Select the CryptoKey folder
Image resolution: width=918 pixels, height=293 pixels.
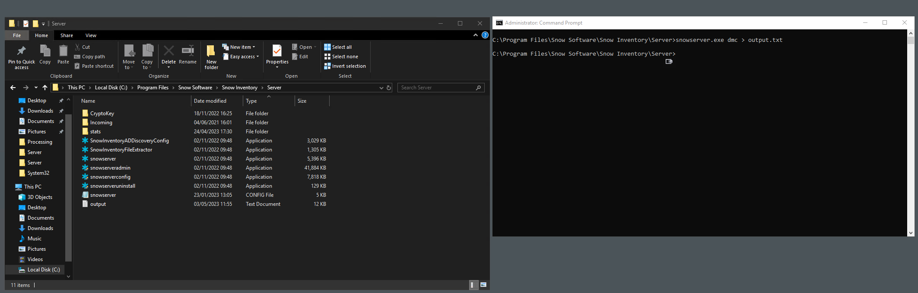[x=102, y=113]
